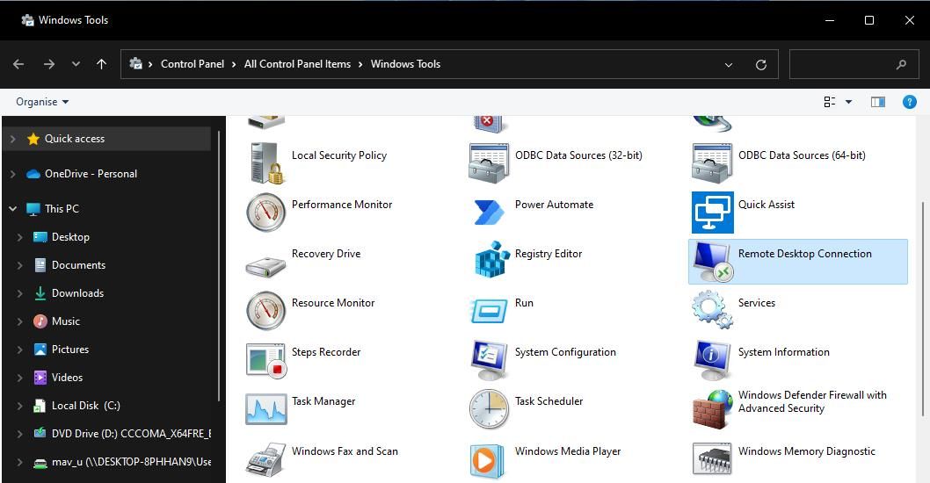Expand the Quick access tree node
Screen dimensions: 930x483
tap(12, 139)
